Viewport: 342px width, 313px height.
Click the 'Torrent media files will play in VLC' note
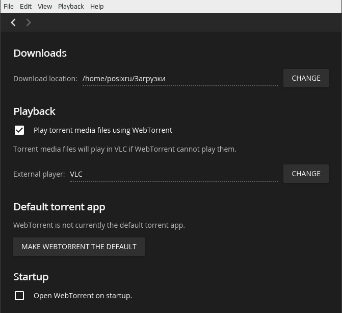pos(125,149)
